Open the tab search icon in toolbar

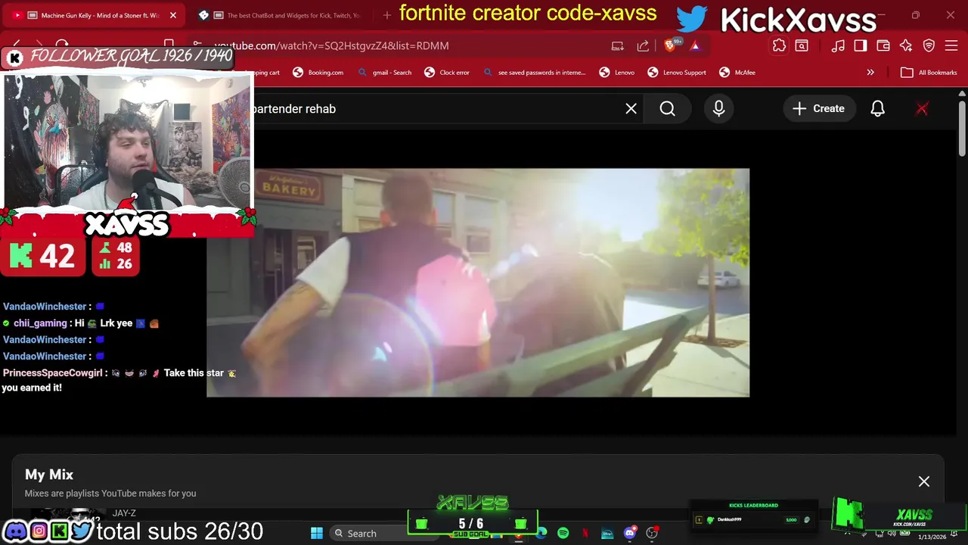point(802,45)
